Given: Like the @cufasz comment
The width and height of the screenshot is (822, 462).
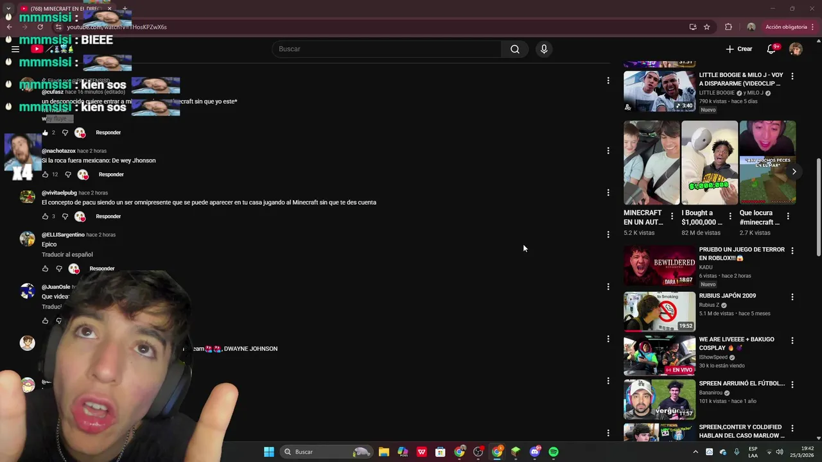Looking at the screenshot, I should [x=45, y=133].
